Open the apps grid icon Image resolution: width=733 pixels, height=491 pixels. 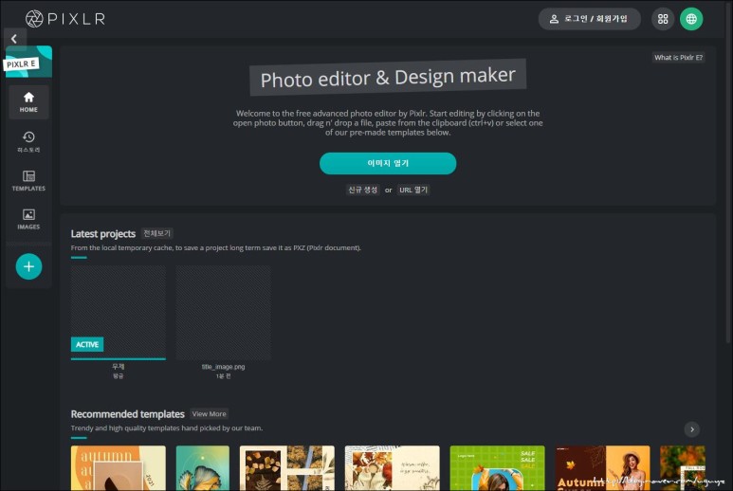pos(663,19)
